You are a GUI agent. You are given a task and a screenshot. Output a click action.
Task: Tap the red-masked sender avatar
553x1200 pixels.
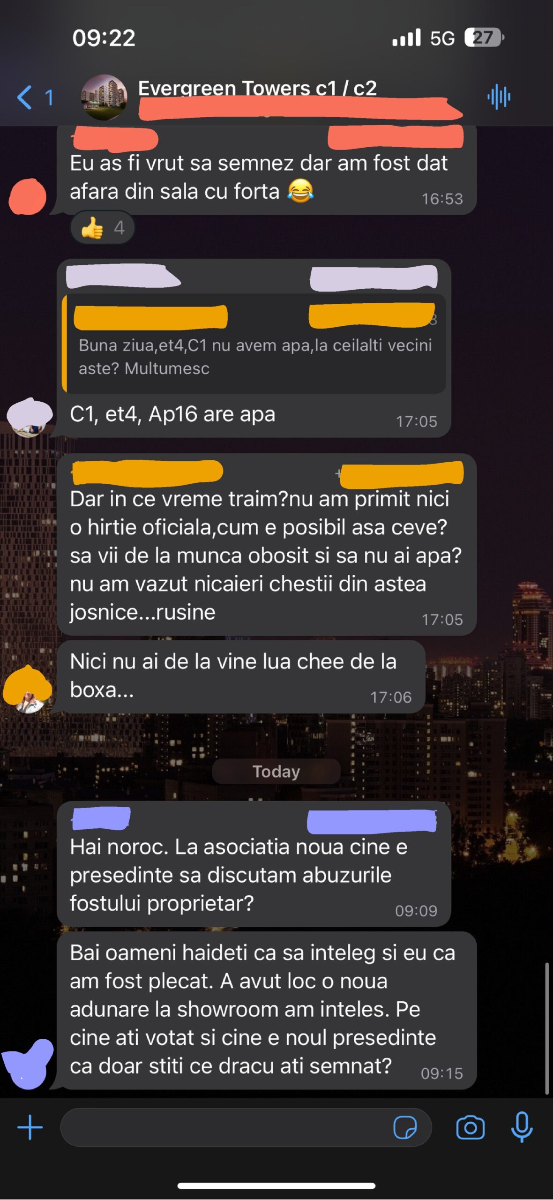point(28,196)
